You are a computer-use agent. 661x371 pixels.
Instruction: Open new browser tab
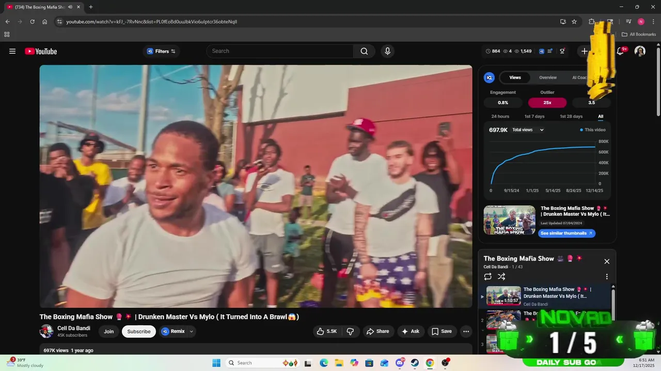(x=91, y=7)
